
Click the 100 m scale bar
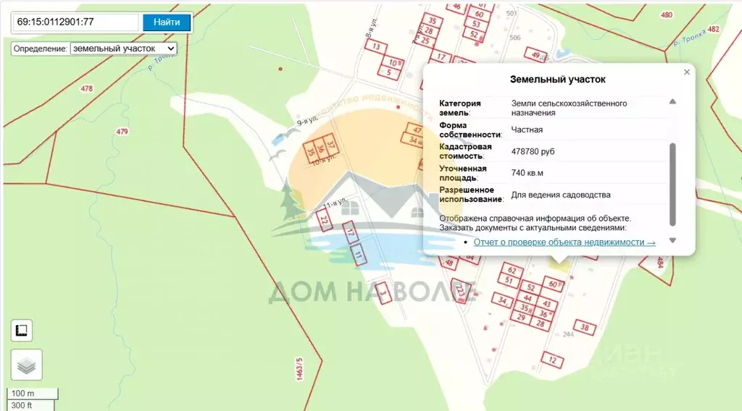(x=32, y=394)
